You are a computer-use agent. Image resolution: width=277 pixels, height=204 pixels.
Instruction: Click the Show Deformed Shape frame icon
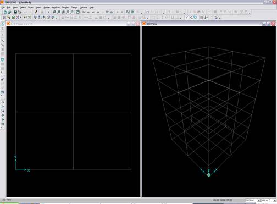(x=148, y=12)
